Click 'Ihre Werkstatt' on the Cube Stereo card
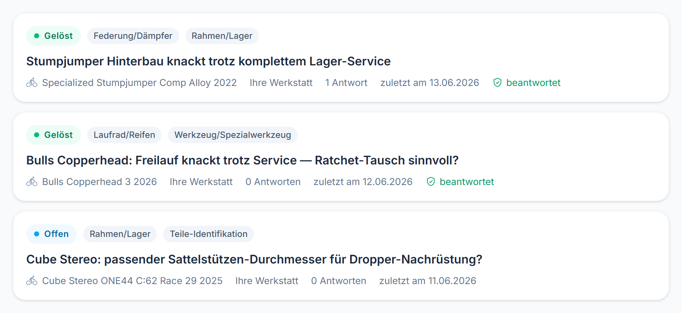Viewport: 682px width, 313px height. tap(267, 281)
